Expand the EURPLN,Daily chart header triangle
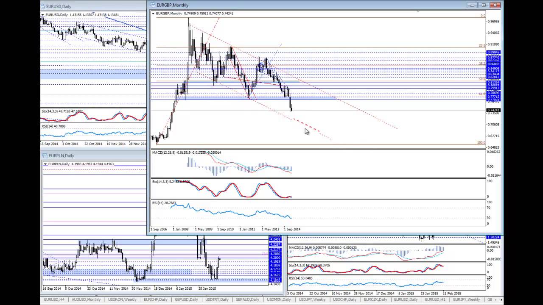The width and height of the screenshot is (543, 305). click(45, 164)
